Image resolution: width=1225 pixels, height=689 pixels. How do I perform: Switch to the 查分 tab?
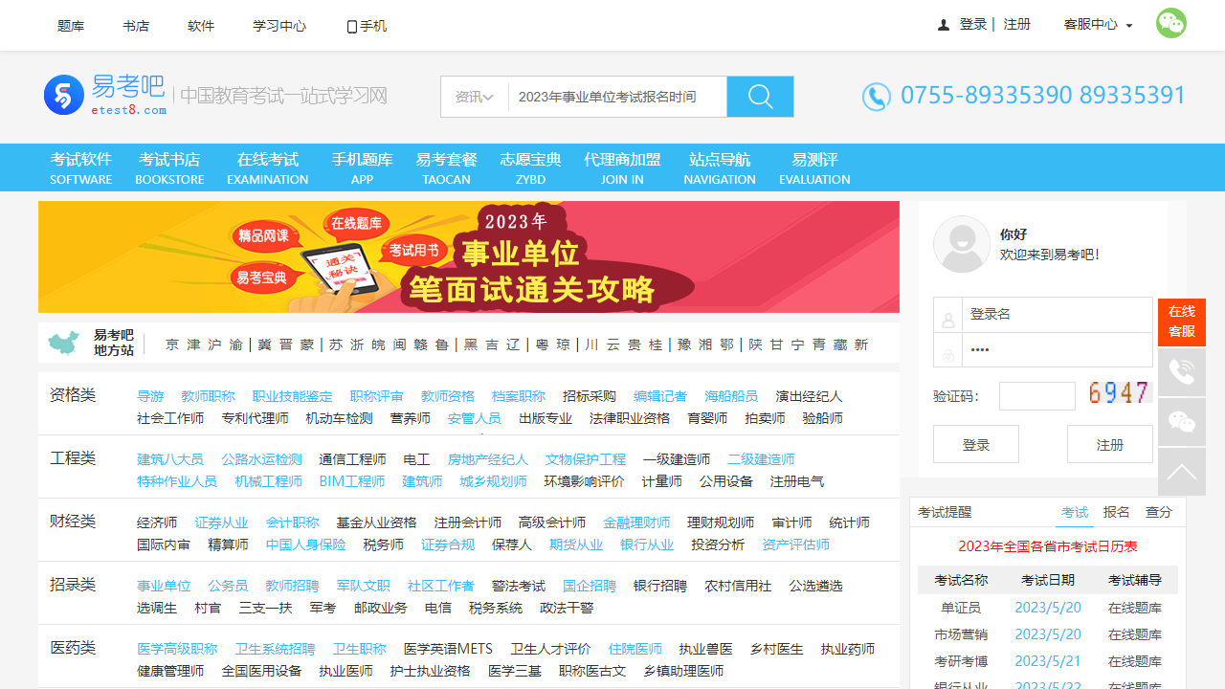pyautogui.click(x=1158, y=513)
